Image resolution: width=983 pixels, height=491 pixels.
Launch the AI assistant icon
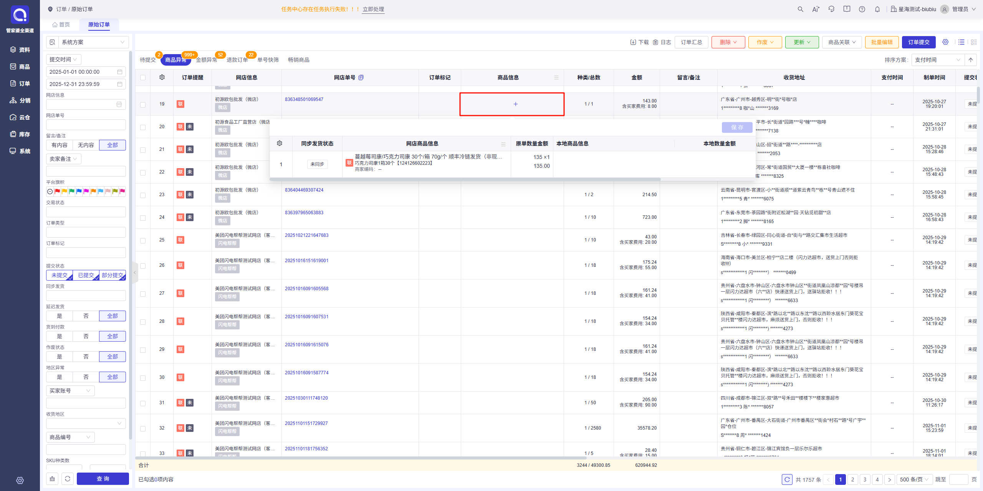point(816,9)
